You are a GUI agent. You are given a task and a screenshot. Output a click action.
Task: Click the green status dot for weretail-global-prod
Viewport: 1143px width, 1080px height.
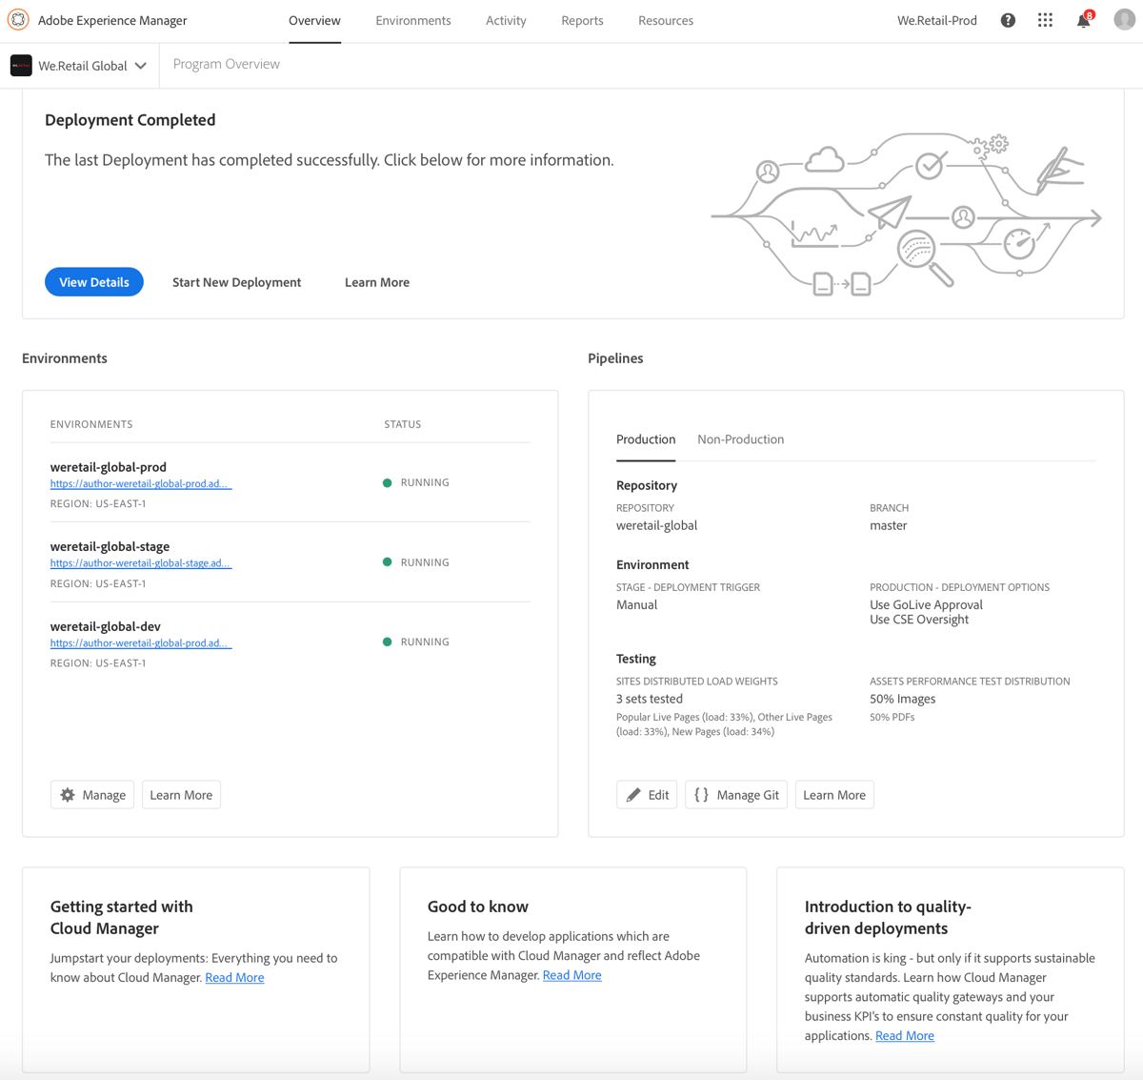387,483
